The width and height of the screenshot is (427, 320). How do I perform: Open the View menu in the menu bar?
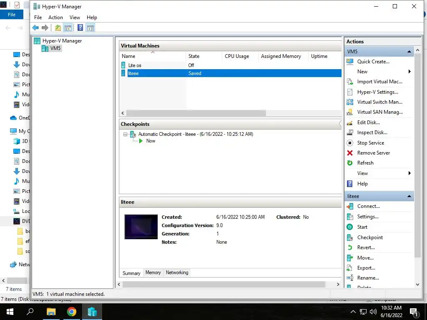[75, 17]
